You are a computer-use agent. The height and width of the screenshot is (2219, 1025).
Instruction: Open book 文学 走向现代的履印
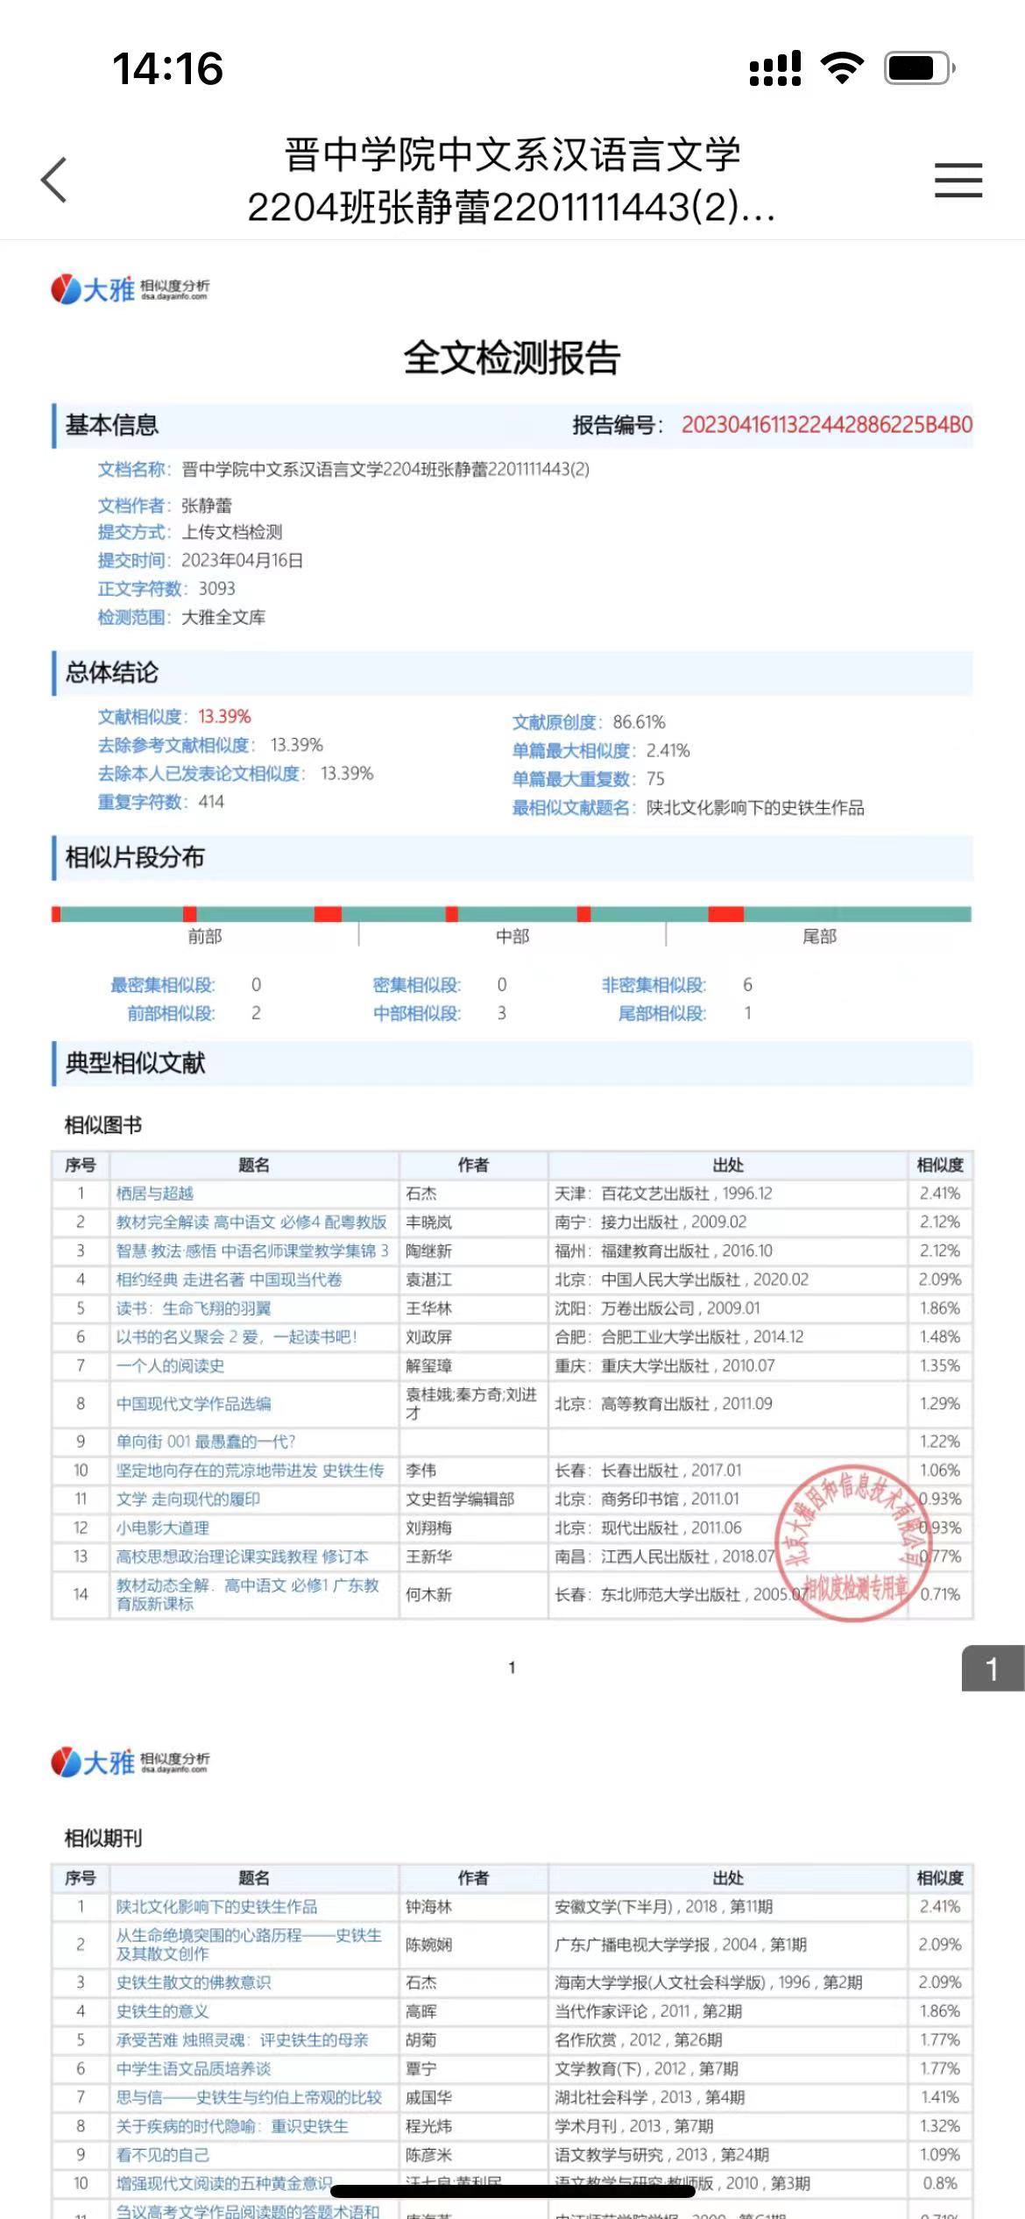pos(188,1499)
